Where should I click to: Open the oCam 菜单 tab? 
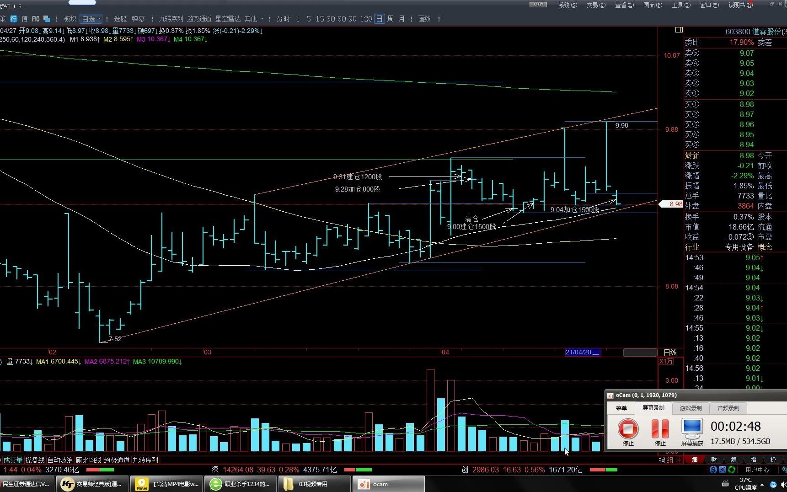click(x=621, y=408)
